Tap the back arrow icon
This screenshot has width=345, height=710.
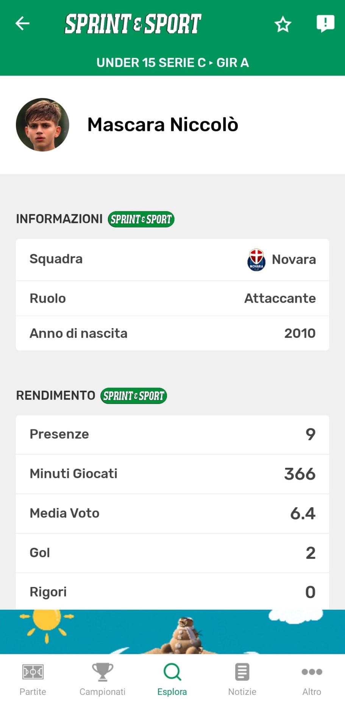point(22,24)
